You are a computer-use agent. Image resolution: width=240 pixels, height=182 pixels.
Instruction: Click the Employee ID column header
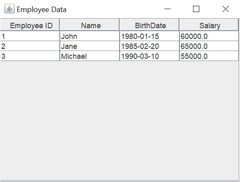pyautogui.click(x=30, y=25)
